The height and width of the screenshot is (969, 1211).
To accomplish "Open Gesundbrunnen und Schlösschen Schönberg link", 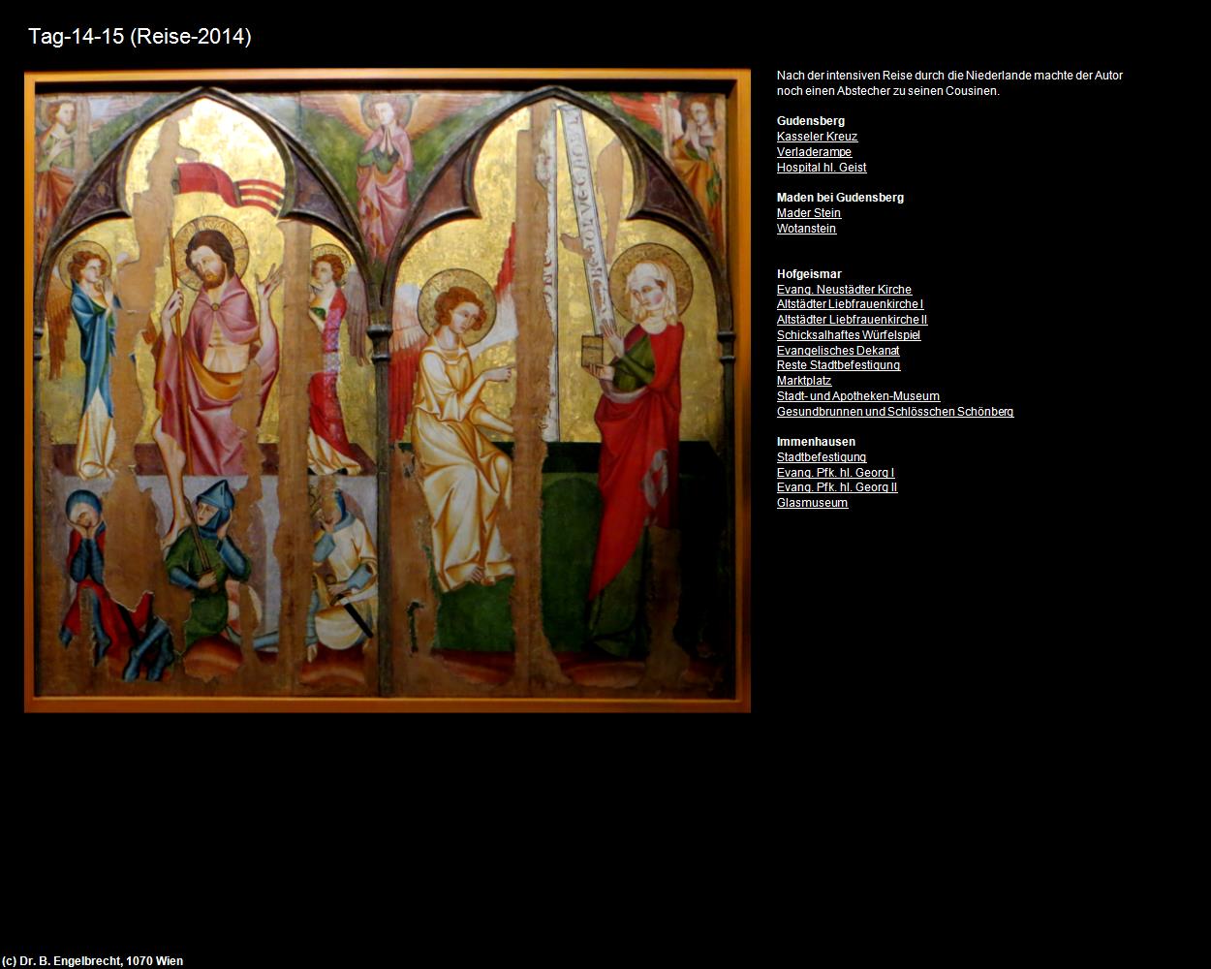I will click(x=895, y=412).
